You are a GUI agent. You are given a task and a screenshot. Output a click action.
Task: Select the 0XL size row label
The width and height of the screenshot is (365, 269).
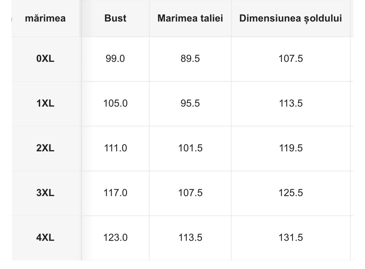click(x=45, y=59)
